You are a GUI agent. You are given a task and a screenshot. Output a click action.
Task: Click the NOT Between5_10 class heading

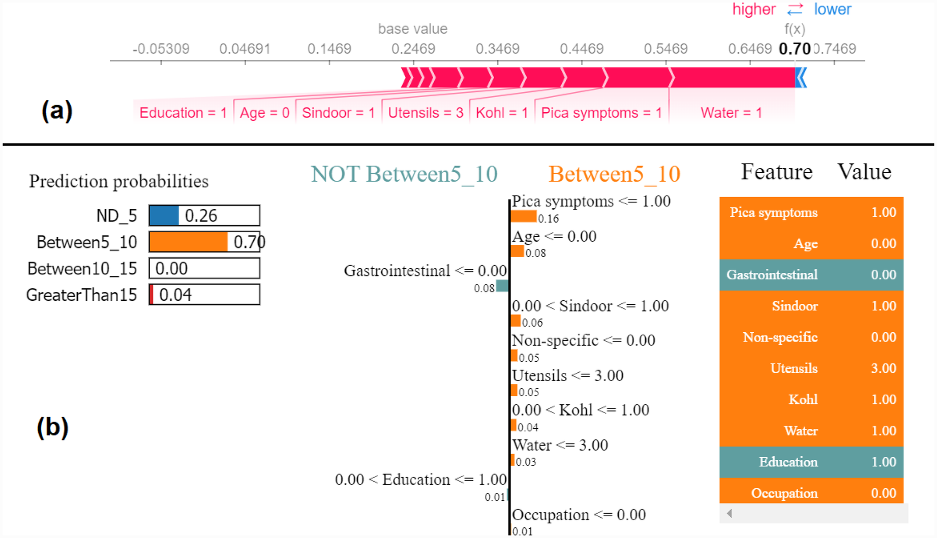click(404, 174)
